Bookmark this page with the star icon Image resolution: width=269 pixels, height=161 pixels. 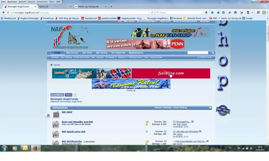tap(218, 12)
